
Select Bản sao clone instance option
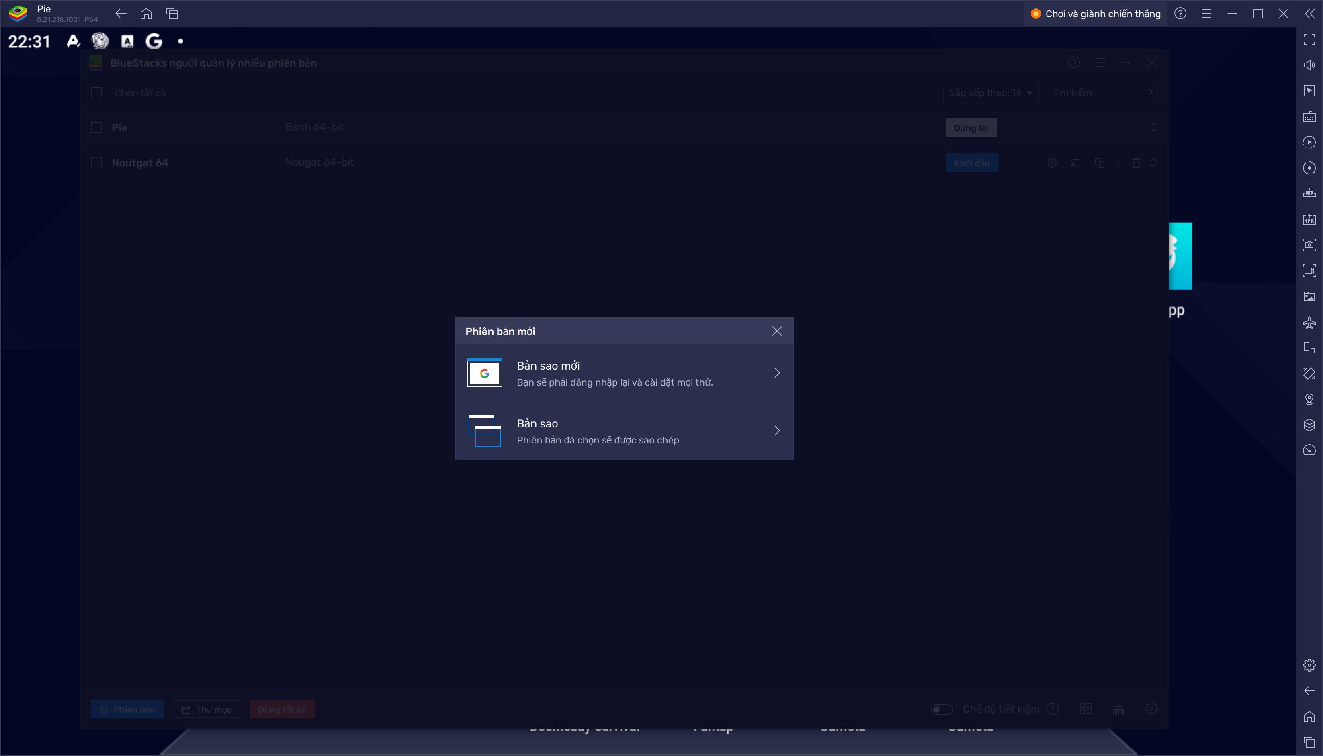click(x=624, y=431)
